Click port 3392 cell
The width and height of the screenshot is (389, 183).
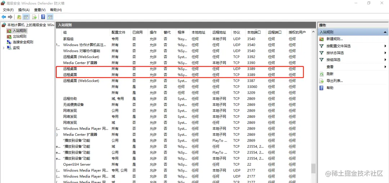click(x=251, y=57)
